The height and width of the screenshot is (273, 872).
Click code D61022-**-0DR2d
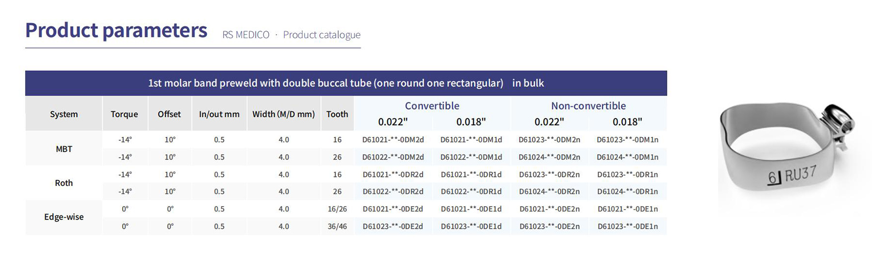(x=393, y=191)
